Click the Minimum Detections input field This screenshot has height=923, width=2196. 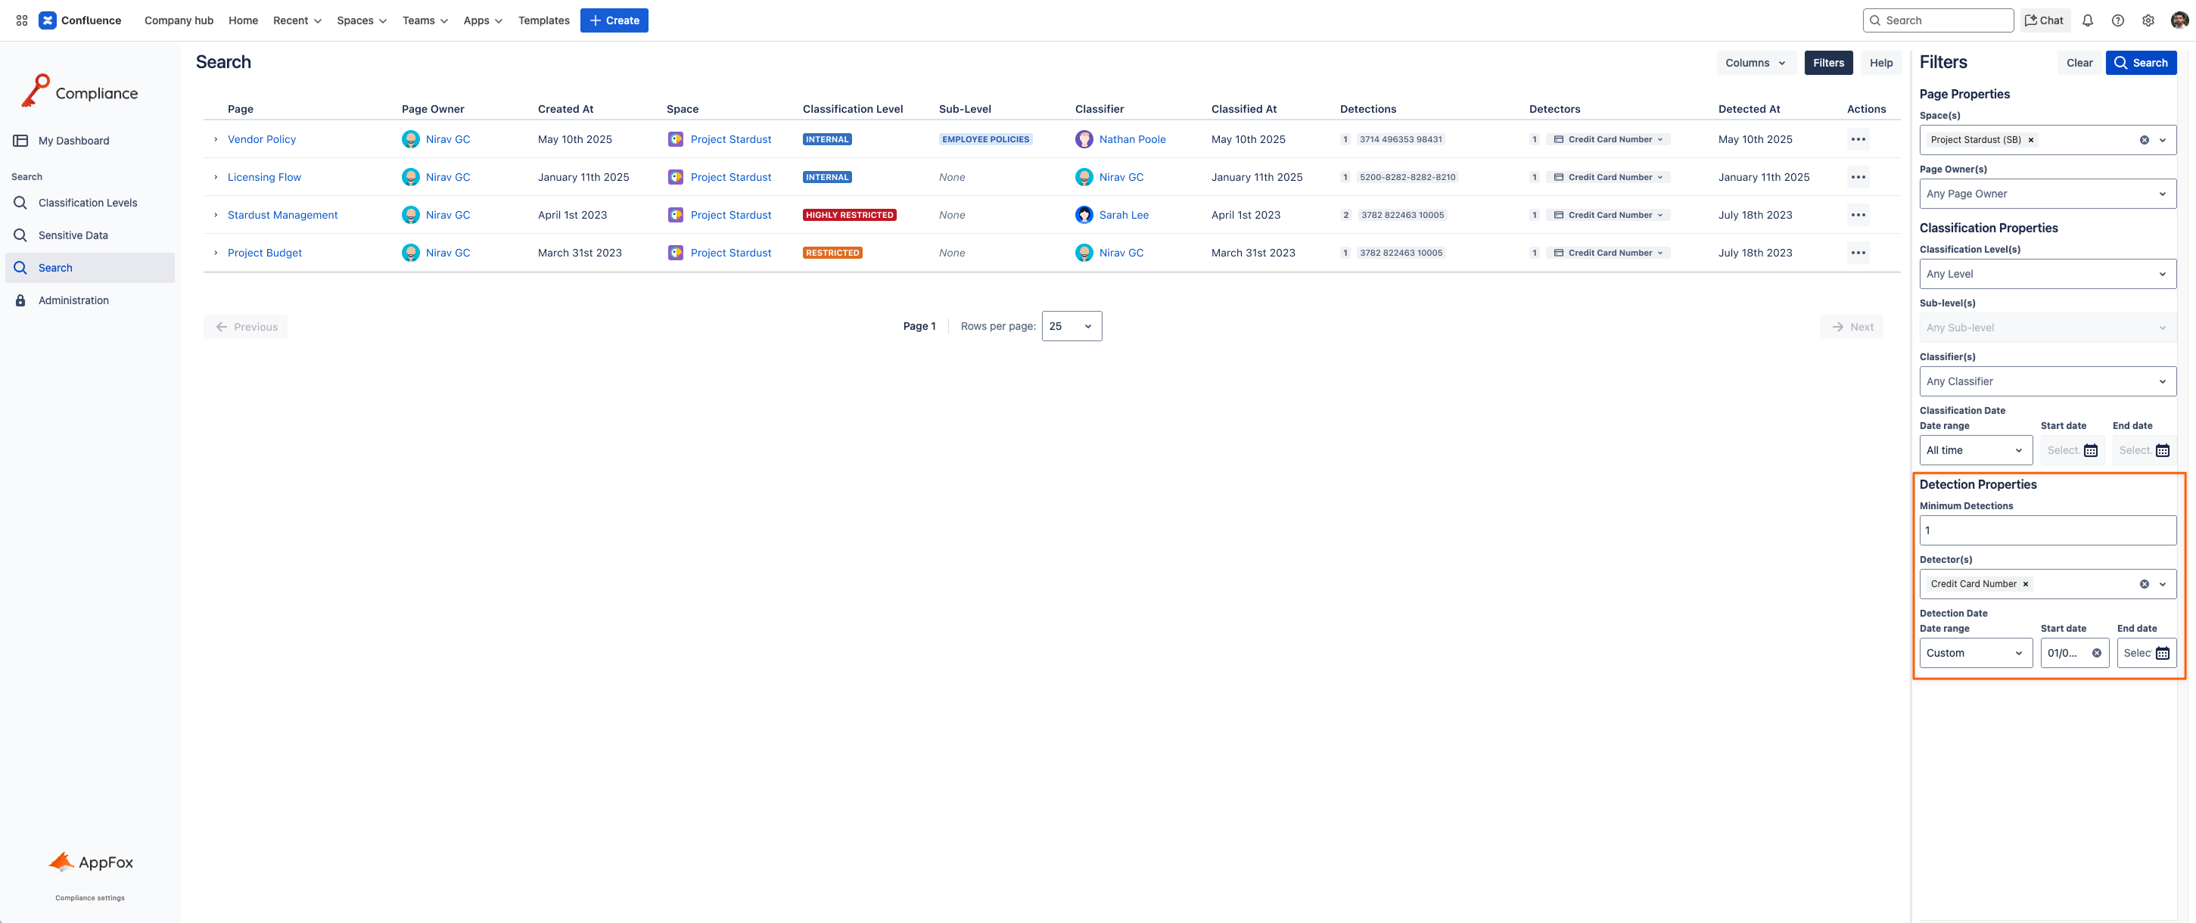click(x=2048, y=530)
